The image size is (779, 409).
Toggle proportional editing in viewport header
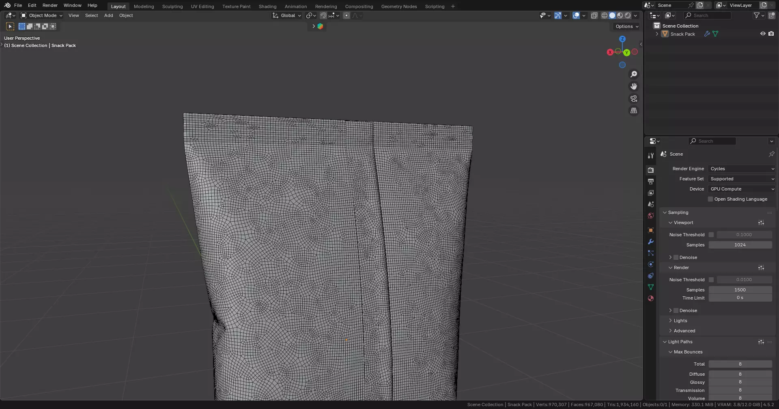(346, 15)
